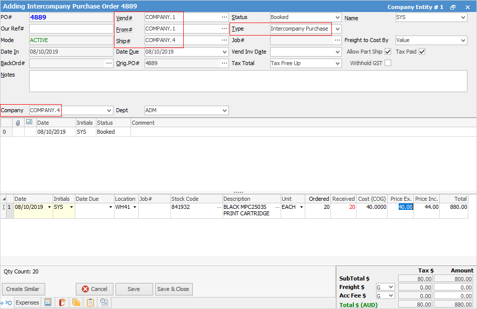Open the blue document details tab icon

click(x=48, y=302)
